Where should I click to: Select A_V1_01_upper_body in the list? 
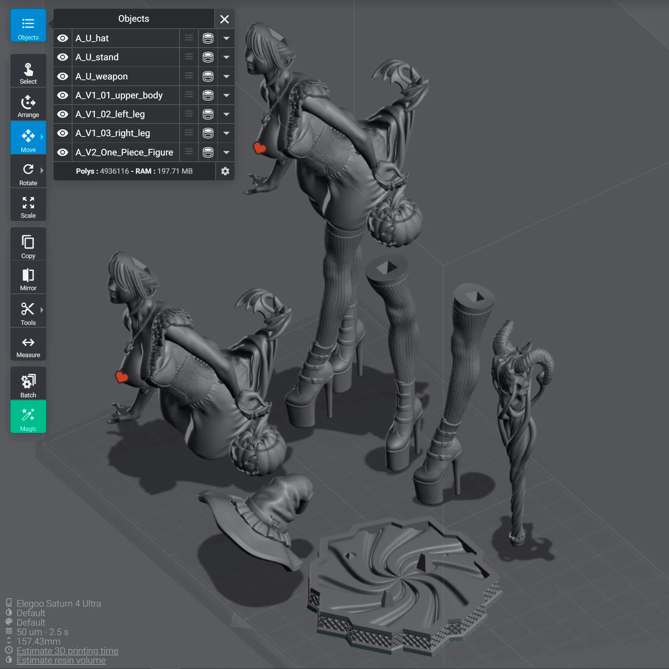tap(119, 95)
